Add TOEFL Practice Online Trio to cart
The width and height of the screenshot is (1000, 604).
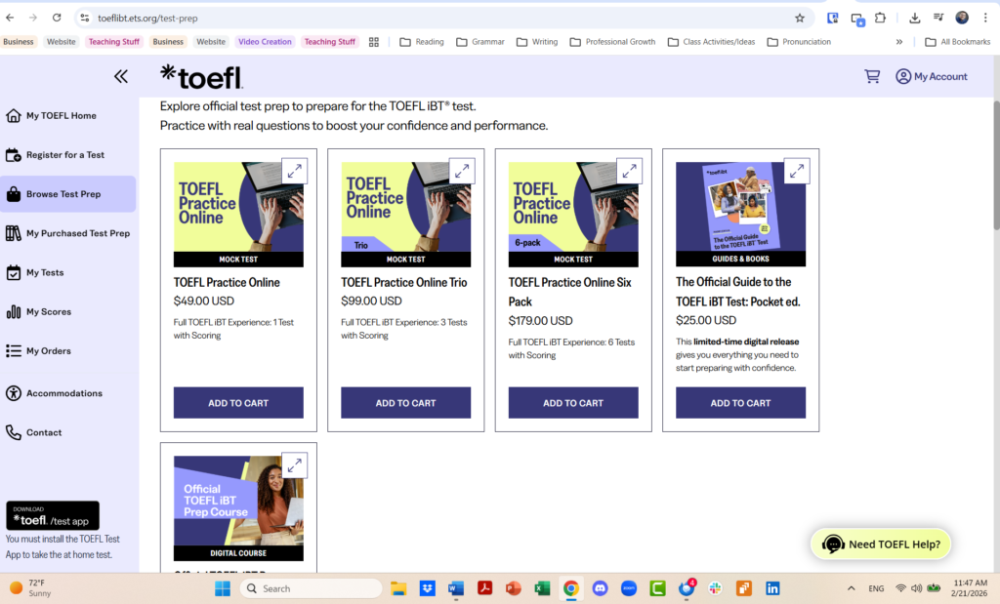tap(405, 402)
